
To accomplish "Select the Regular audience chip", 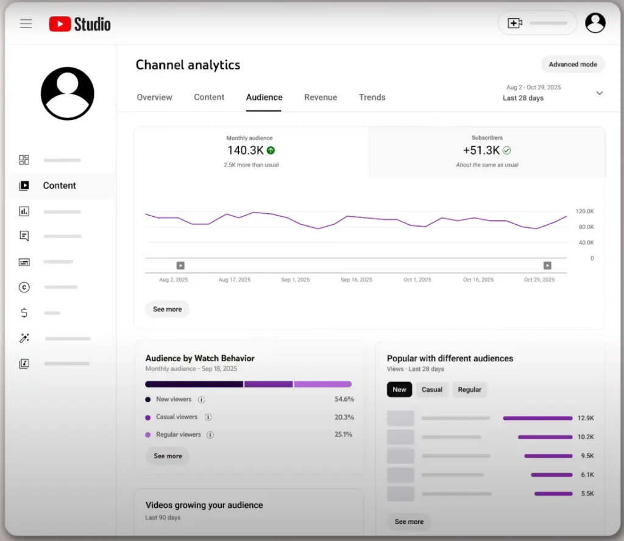I will click(x=470, y=389).
